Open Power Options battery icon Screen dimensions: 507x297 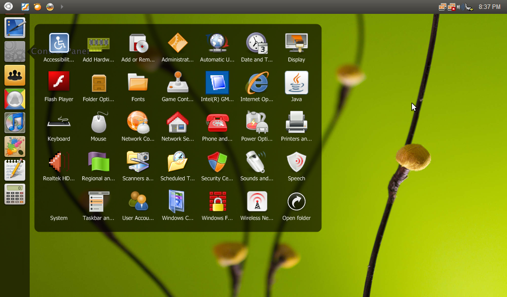tap(257, 122)
